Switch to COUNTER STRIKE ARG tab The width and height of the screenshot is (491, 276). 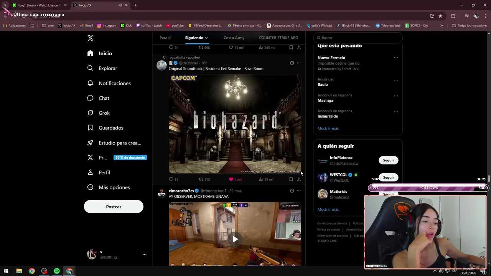[278, 38]
